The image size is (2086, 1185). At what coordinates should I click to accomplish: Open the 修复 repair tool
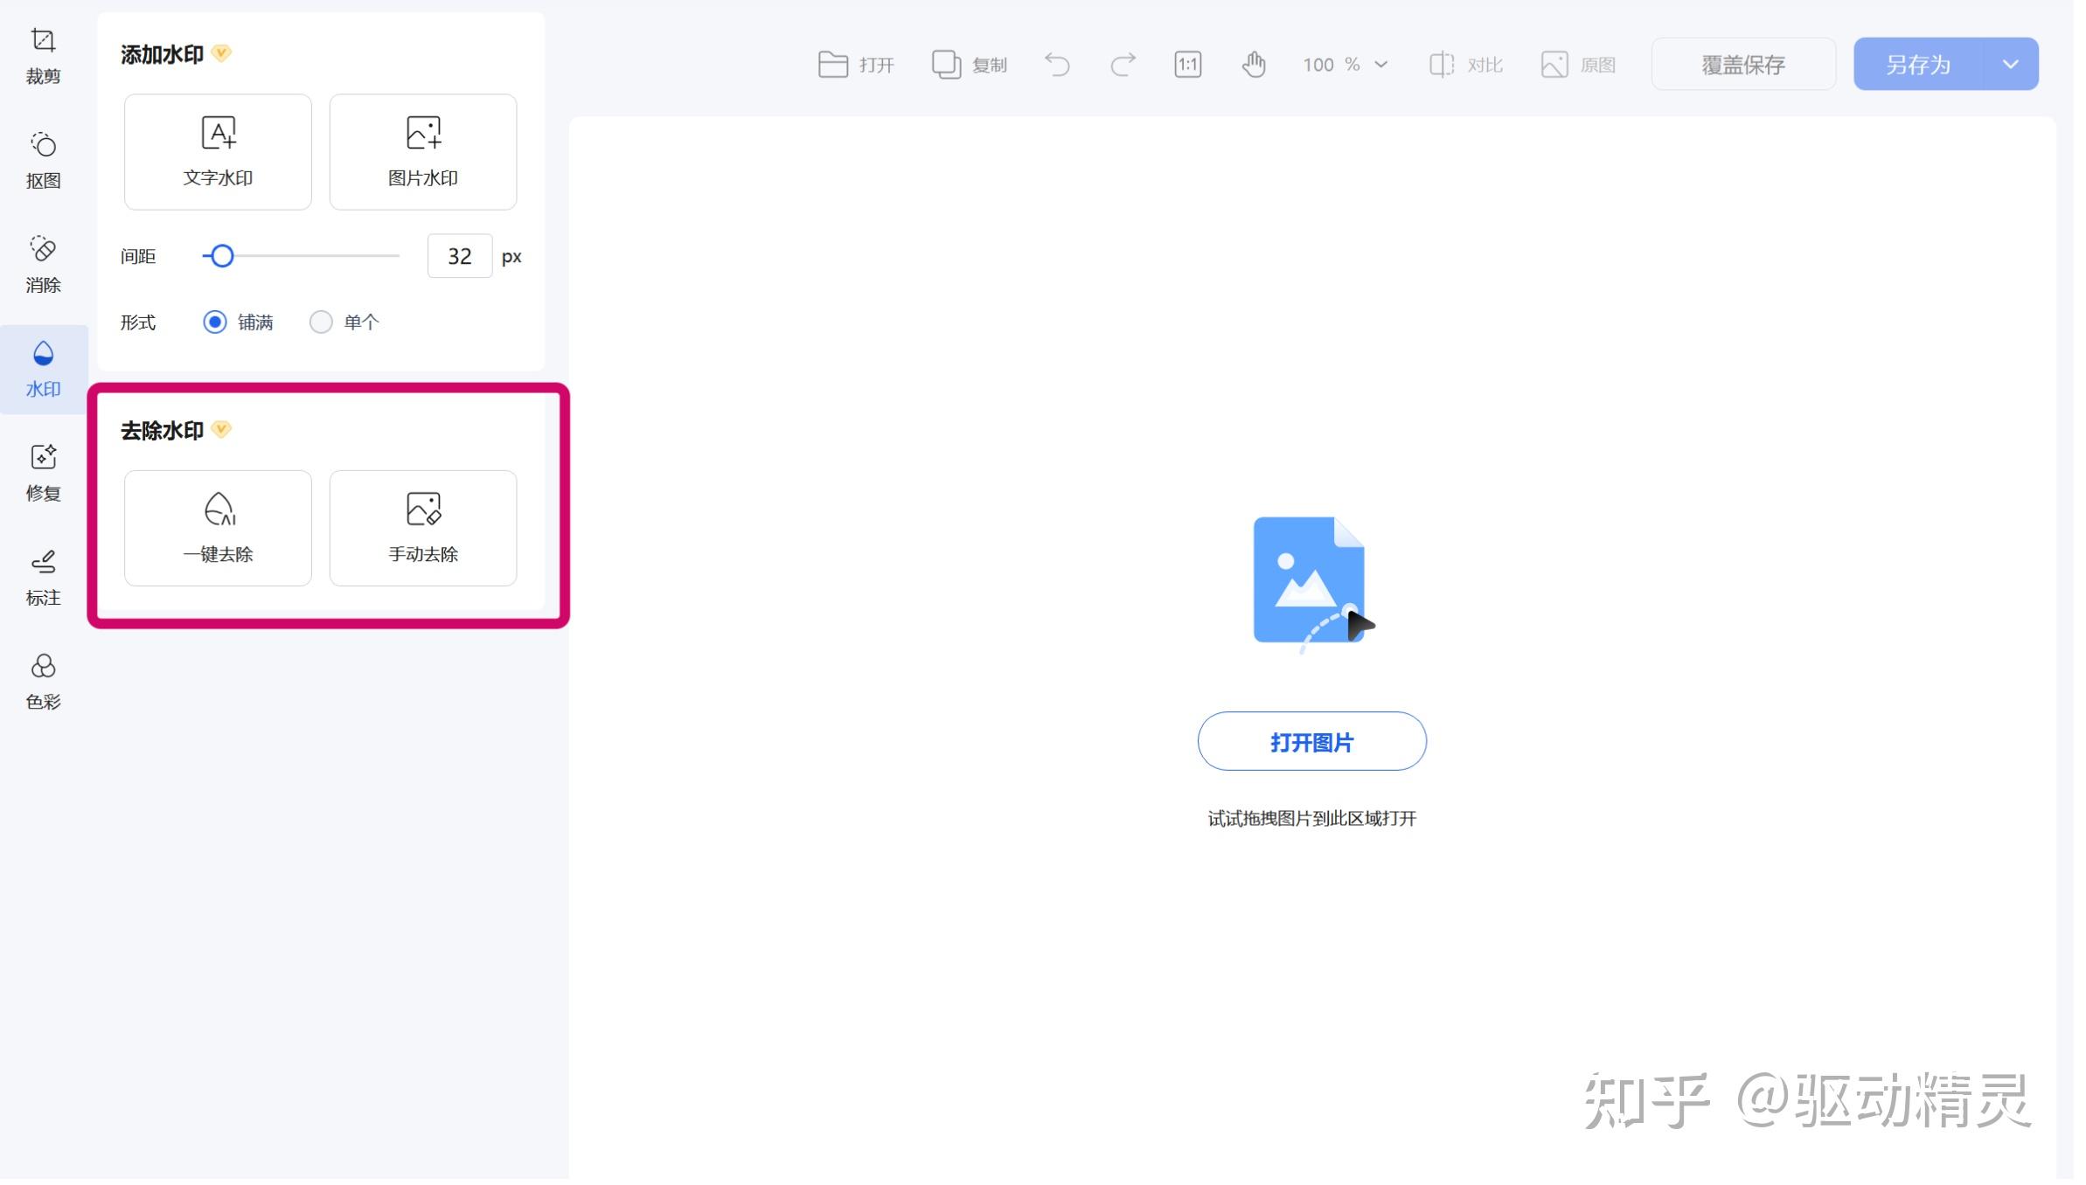point(43,472)
